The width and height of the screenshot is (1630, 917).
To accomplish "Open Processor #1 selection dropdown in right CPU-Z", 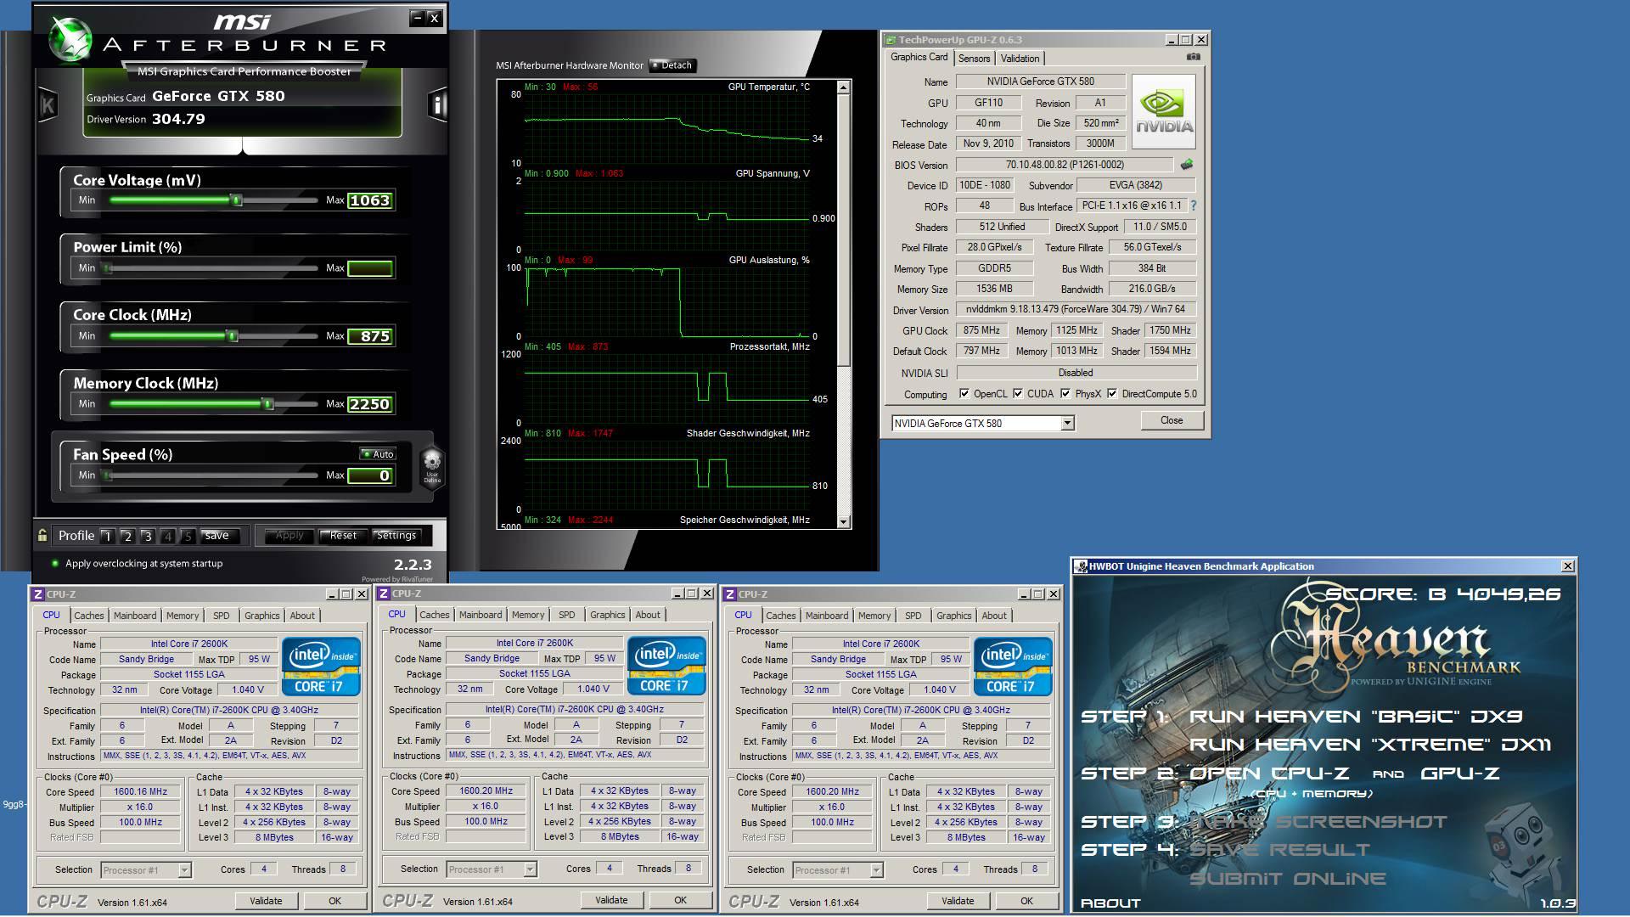I will click(876, 870).
